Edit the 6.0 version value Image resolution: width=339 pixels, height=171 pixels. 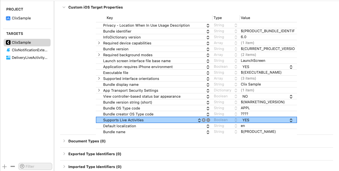pyautogui.click(x=243, y=37)
